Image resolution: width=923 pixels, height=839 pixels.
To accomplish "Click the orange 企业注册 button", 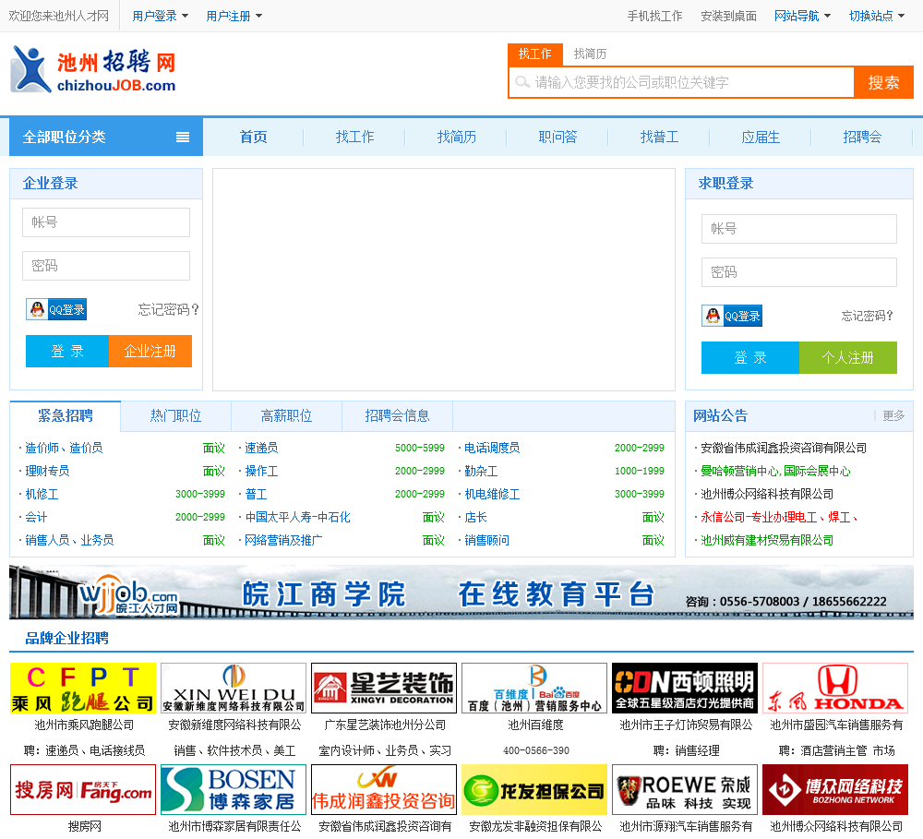I will 150,352.
